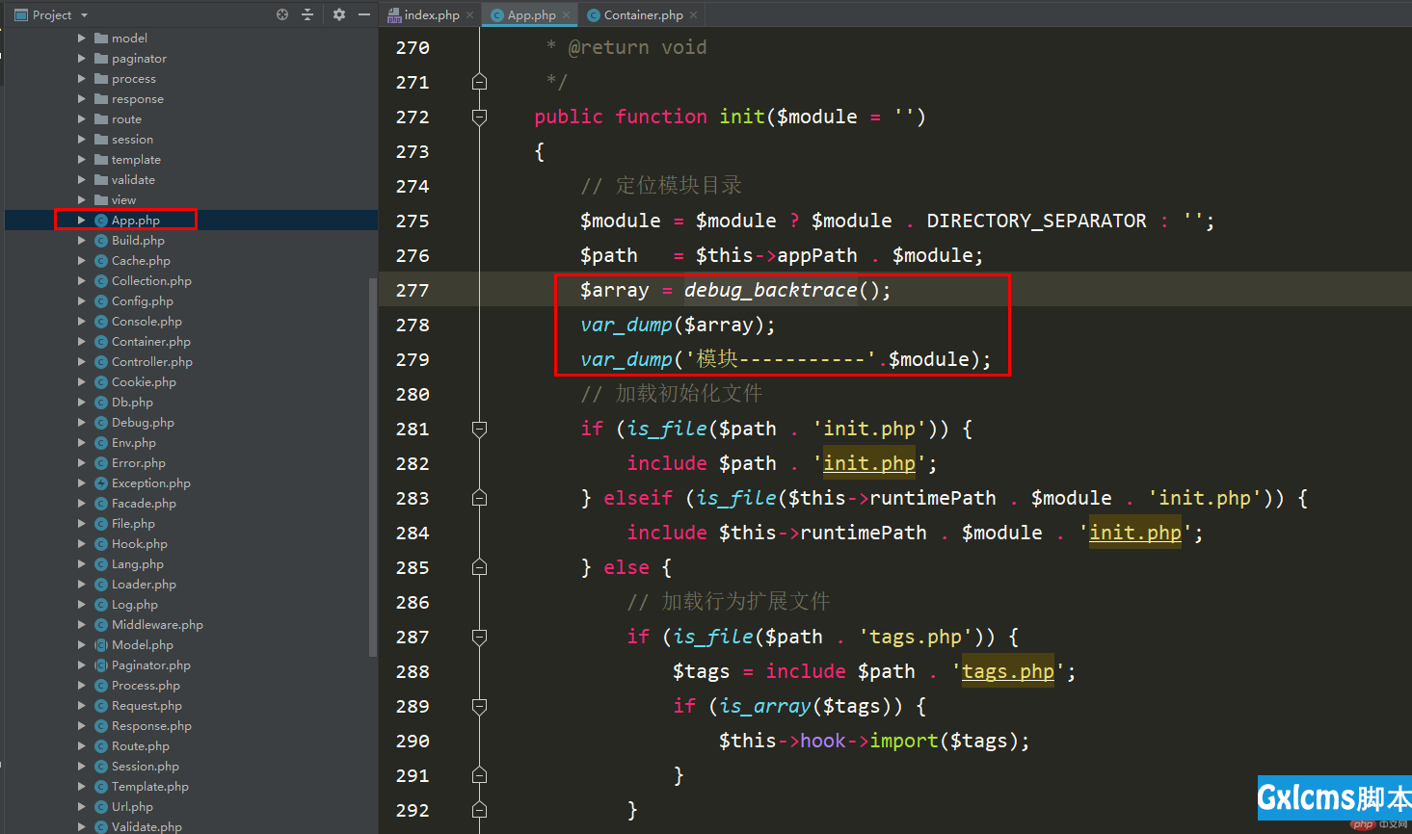
Task: Click Config.php class file icon
Action: (101, 301)
